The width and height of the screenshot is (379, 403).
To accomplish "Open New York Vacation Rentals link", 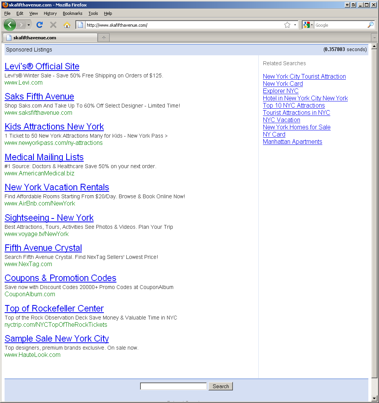I will (x=57, y=187).
